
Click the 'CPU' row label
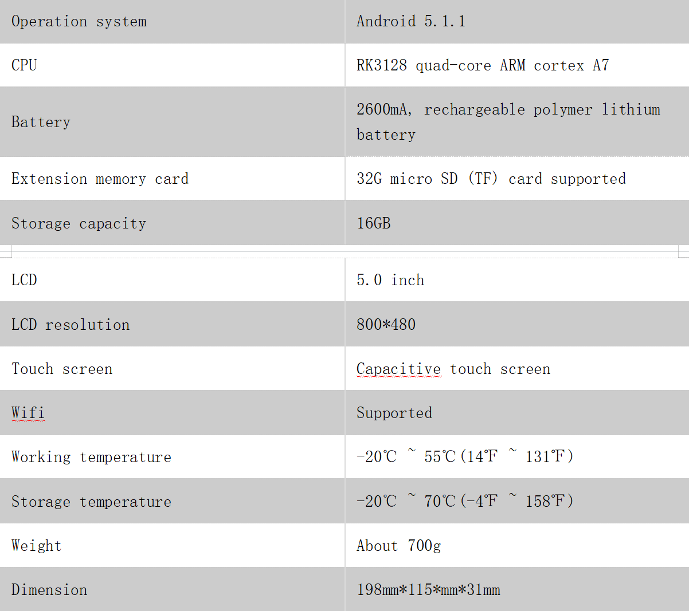(24, 65)
